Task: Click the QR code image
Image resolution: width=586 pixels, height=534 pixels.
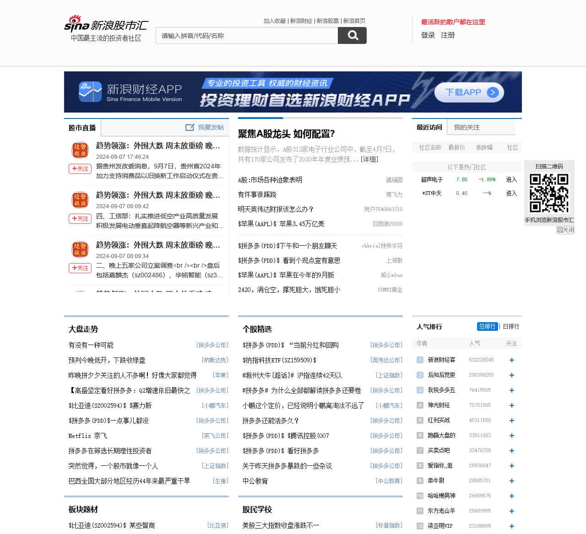Action: (x=549, y=193)
